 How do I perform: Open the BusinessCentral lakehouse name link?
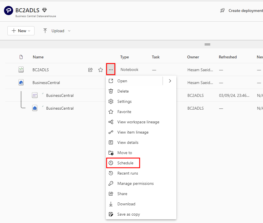click(x=46, y=83)
